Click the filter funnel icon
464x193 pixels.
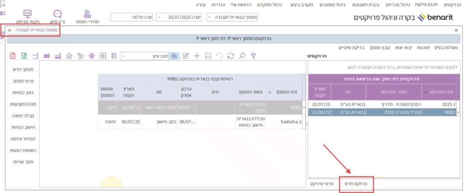[254, 56]
